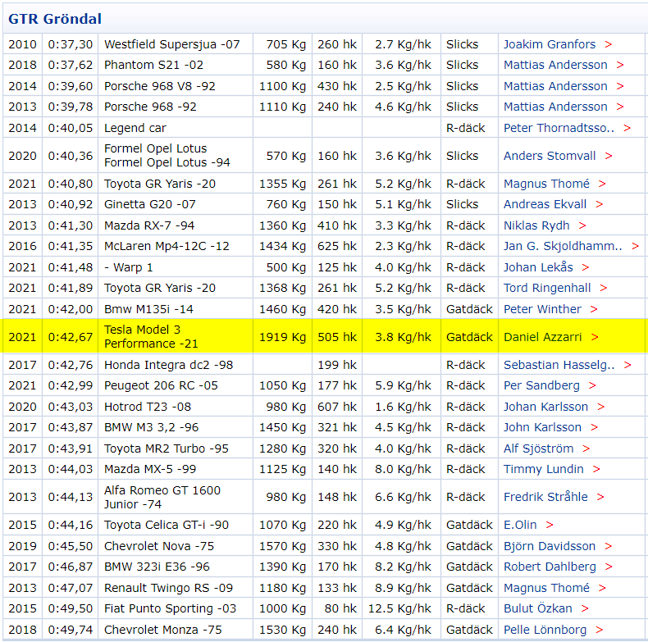Select 12.5 Kg/hk ratio cell
This screenshot has width=648, height=642.
point(401,608)
